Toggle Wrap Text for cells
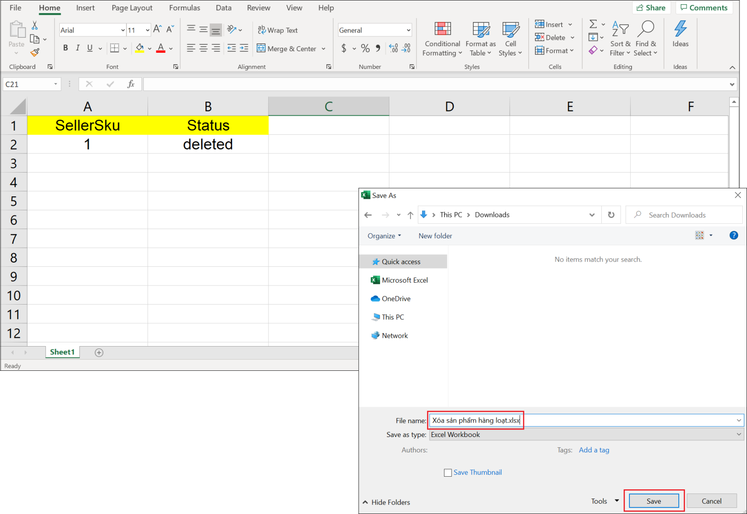Image resolution: width=747 pixels, height=514 pixels. click(278, 30)
